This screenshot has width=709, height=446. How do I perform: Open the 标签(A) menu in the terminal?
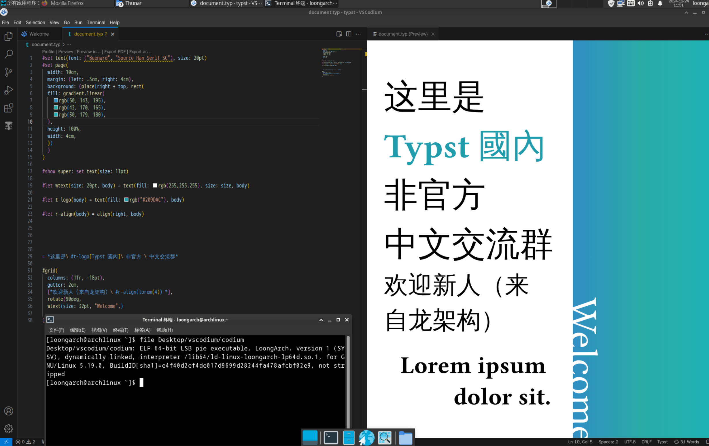coord(142,330)
